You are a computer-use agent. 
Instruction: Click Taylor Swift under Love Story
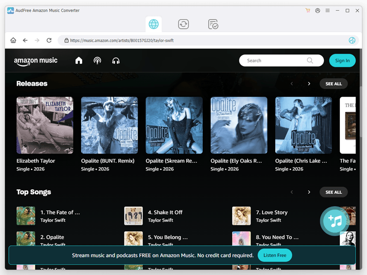click(268, 220)
